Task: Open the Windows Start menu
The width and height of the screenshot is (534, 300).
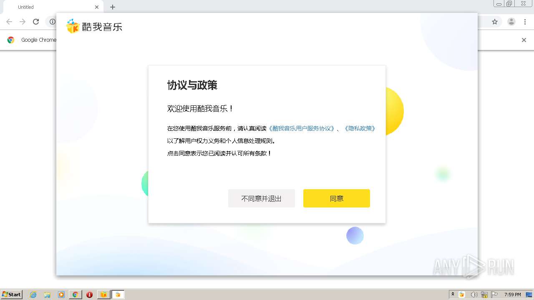Action: point(12,294)
